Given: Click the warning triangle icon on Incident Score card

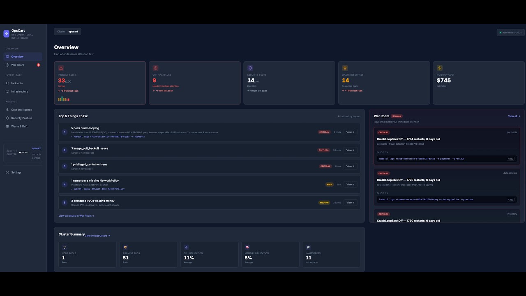Looking at the screenshot, I should click(x=61, y=68).
